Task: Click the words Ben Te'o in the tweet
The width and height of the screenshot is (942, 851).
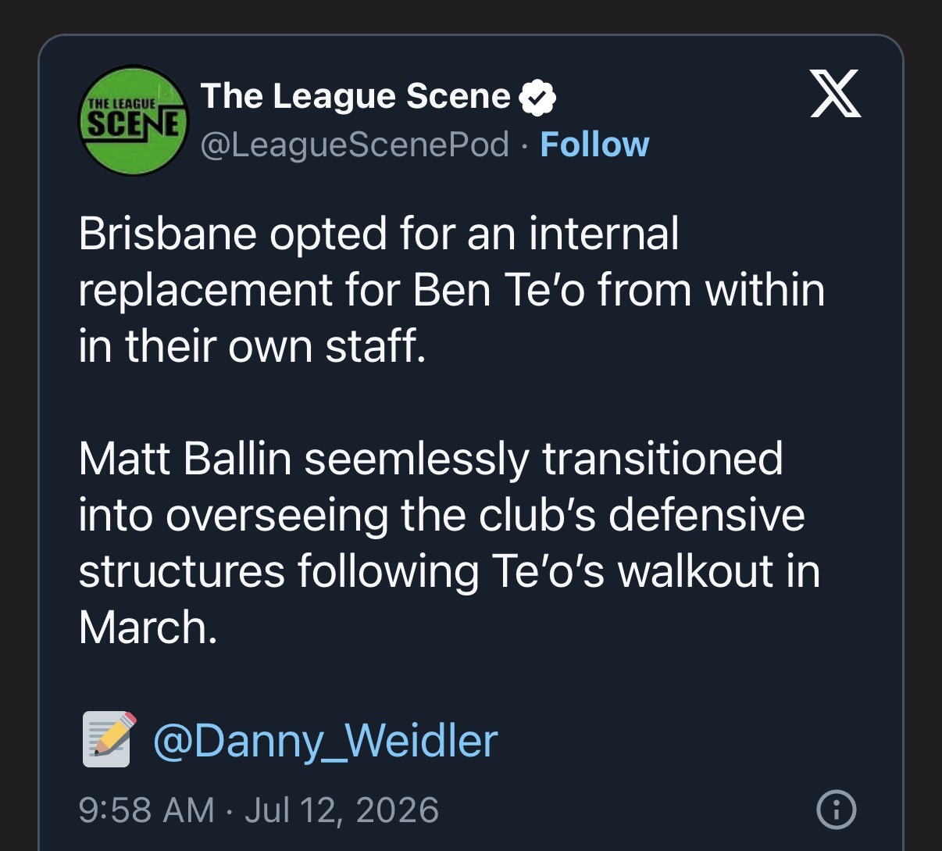Action: (498, 290)
